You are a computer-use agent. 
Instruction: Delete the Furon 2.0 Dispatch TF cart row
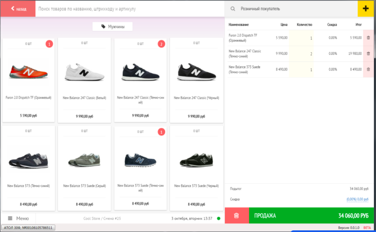[x=368, y=38]
